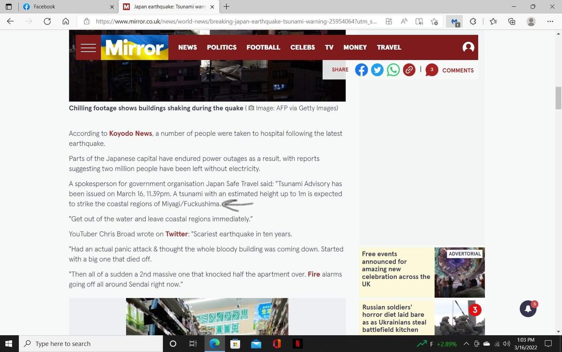Open the Mail app from taskbar
Image resolution: width=562 pixels, height=352 pixels.
point(256,344)
